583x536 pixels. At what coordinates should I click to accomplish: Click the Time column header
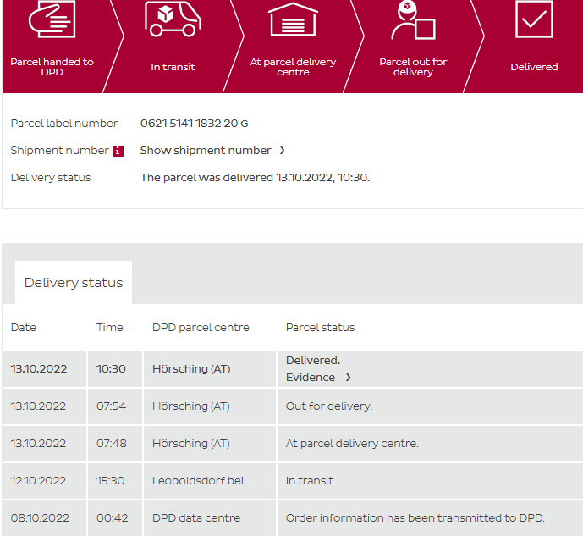(x=110, y=328)
